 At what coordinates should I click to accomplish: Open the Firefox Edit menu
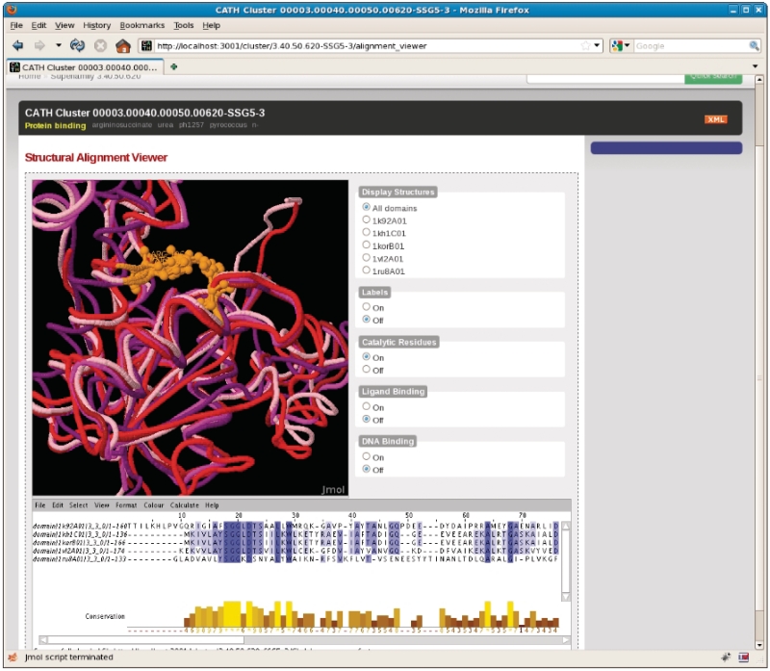tap(38, 25)
